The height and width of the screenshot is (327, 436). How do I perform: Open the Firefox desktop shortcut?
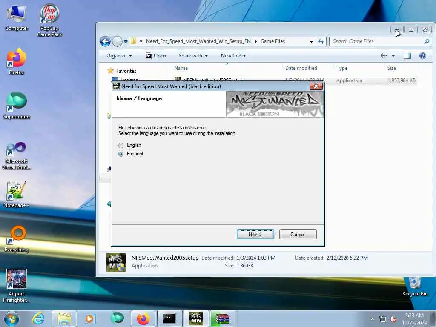[x=17, y=61]
